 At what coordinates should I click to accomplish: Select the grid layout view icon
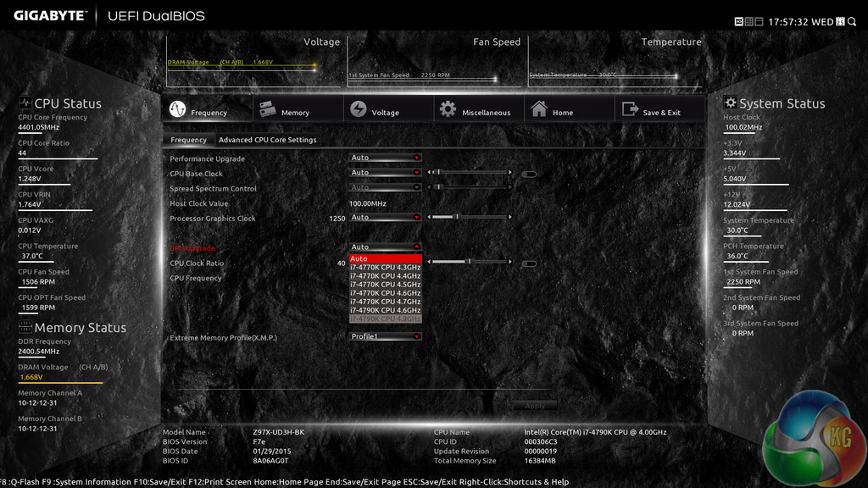[x=749, y=21]
